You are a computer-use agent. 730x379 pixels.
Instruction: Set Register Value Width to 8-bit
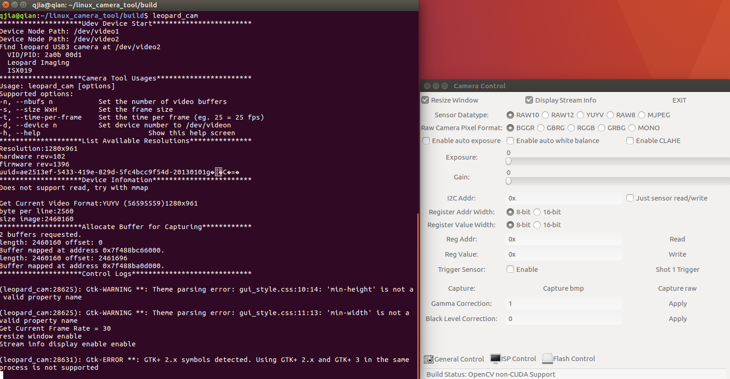[x=510, y=225]
